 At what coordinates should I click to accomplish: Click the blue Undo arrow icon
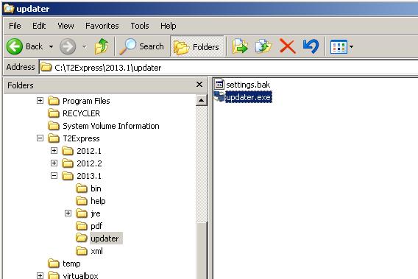[311, 46]
